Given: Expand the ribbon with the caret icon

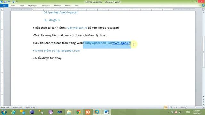Looking at the screenshot, I should pyautogui.click(x=200, y=5).
